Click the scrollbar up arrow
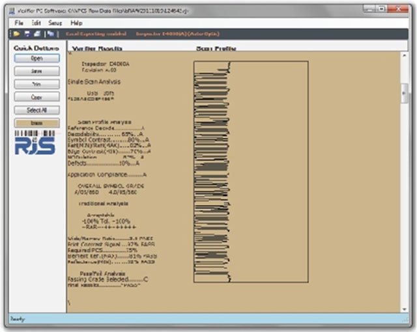 pyautogui.click(x=404, y=55)
